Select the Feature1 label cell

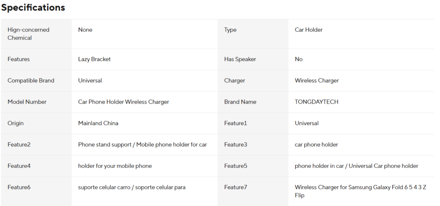(253, 123)
